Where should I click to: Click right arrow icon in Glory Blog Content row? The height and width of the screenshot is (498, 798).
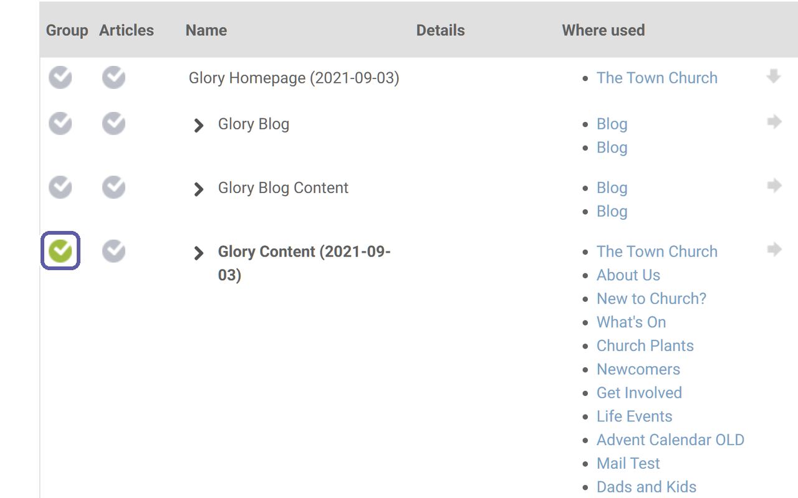pos(774,185)
